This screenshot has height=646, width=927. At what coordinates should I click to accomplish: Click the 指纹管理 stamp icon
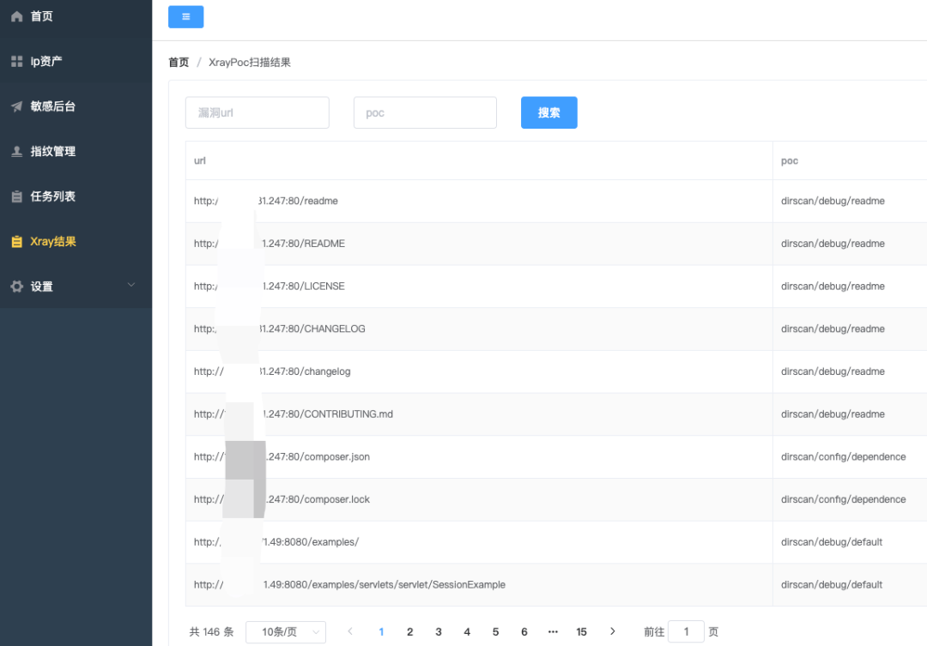pos(16,152)
